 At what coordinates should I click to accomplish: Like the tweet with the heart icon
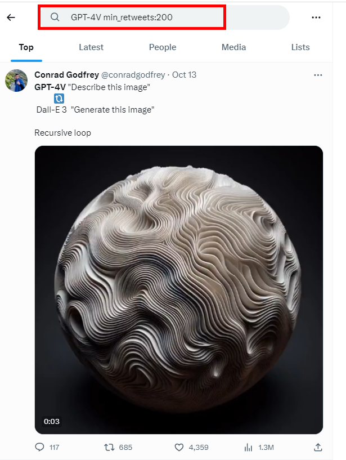[x=179, y=447]
